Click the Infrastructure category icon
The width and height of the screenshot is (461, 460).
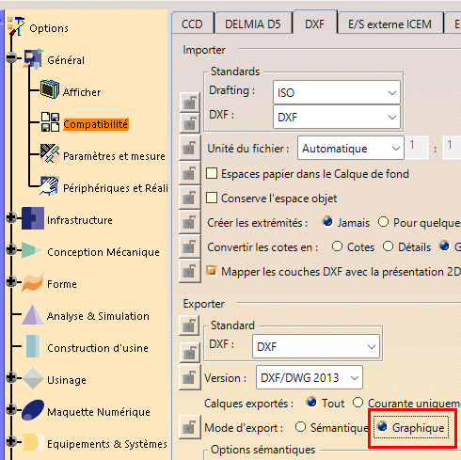[33, 218]
